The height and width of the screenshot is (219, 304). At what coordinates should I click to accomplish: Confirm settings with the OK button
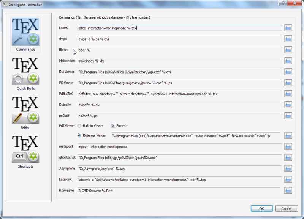[261, 208]
